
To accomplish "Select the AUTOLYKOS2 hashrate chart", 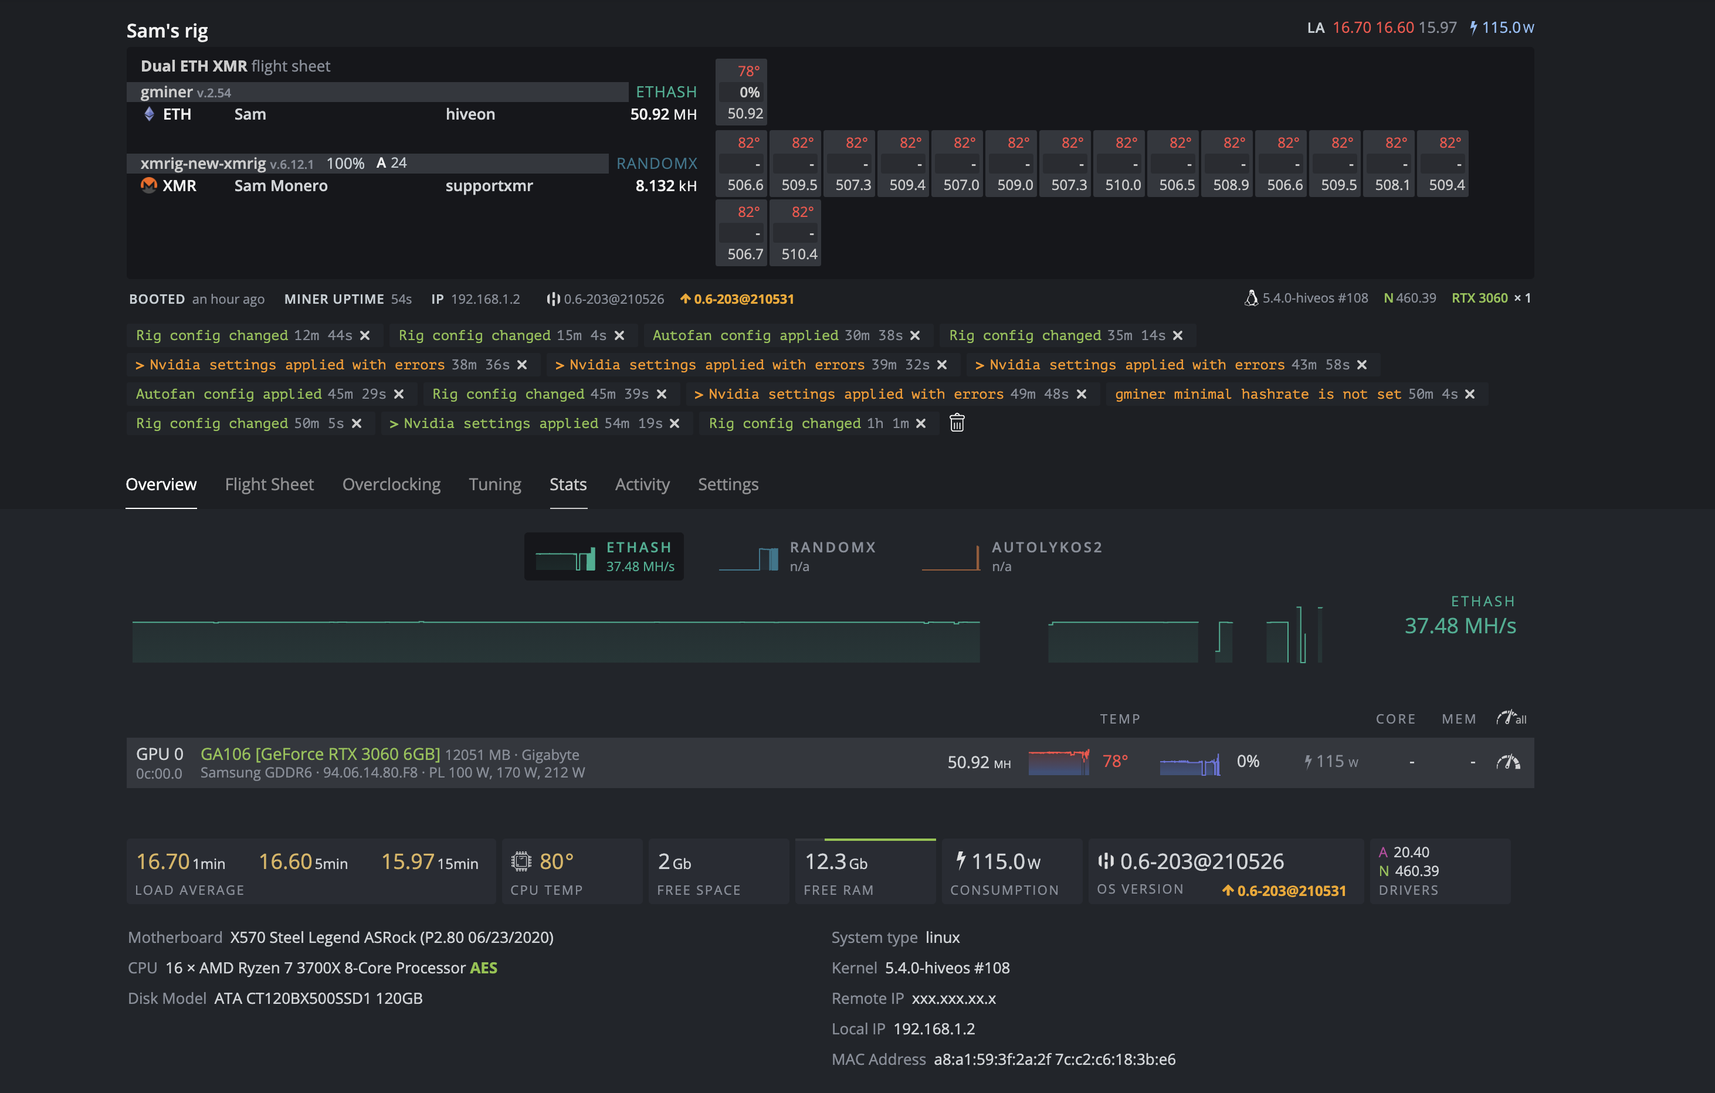I will tap(1012, 556).
